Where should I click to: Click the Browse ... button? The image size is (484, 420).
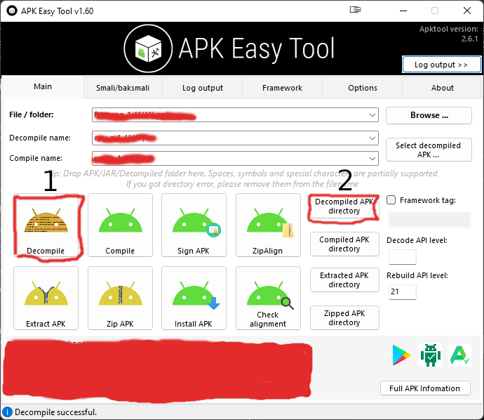(429, 115)
